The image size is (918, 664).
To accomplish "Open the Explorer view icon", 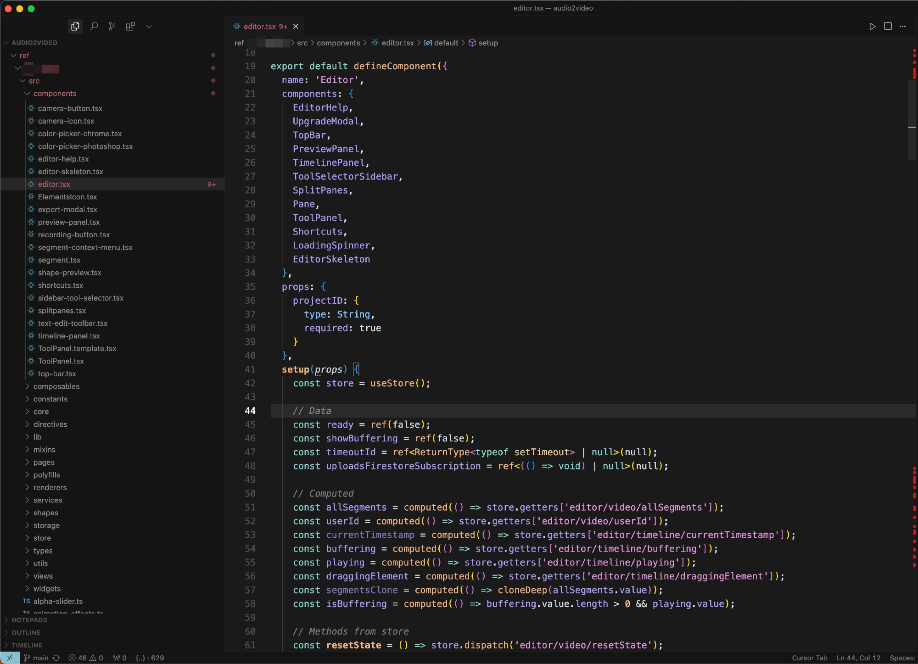I will [x=75, y=26].
